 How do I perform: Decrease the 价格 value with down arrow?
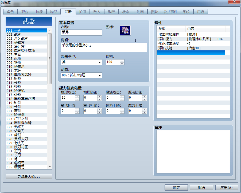(122, 64)
